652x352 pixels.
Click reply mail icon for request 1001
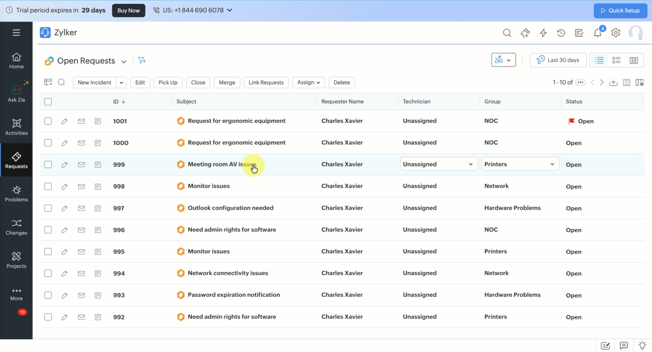(81, 121)
